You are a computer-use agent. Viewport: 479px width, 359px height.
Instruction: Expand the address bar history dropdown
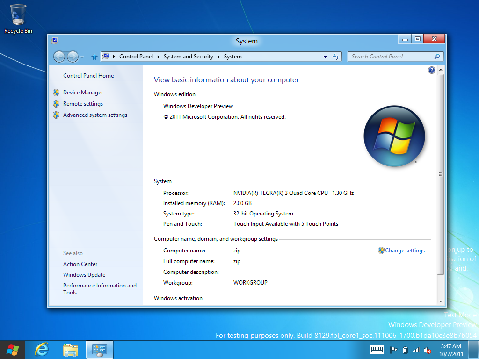[326, 57]
